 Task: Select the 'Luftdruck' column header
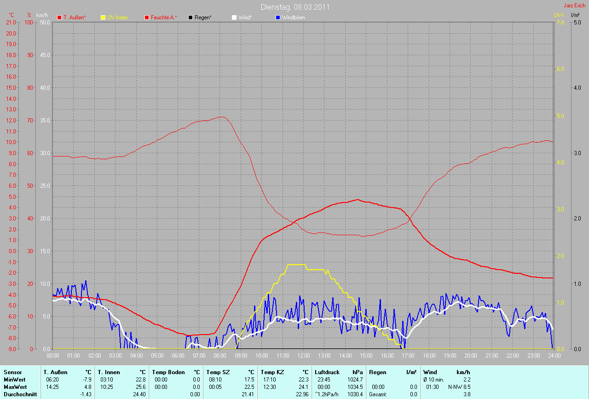pos(327,372)
